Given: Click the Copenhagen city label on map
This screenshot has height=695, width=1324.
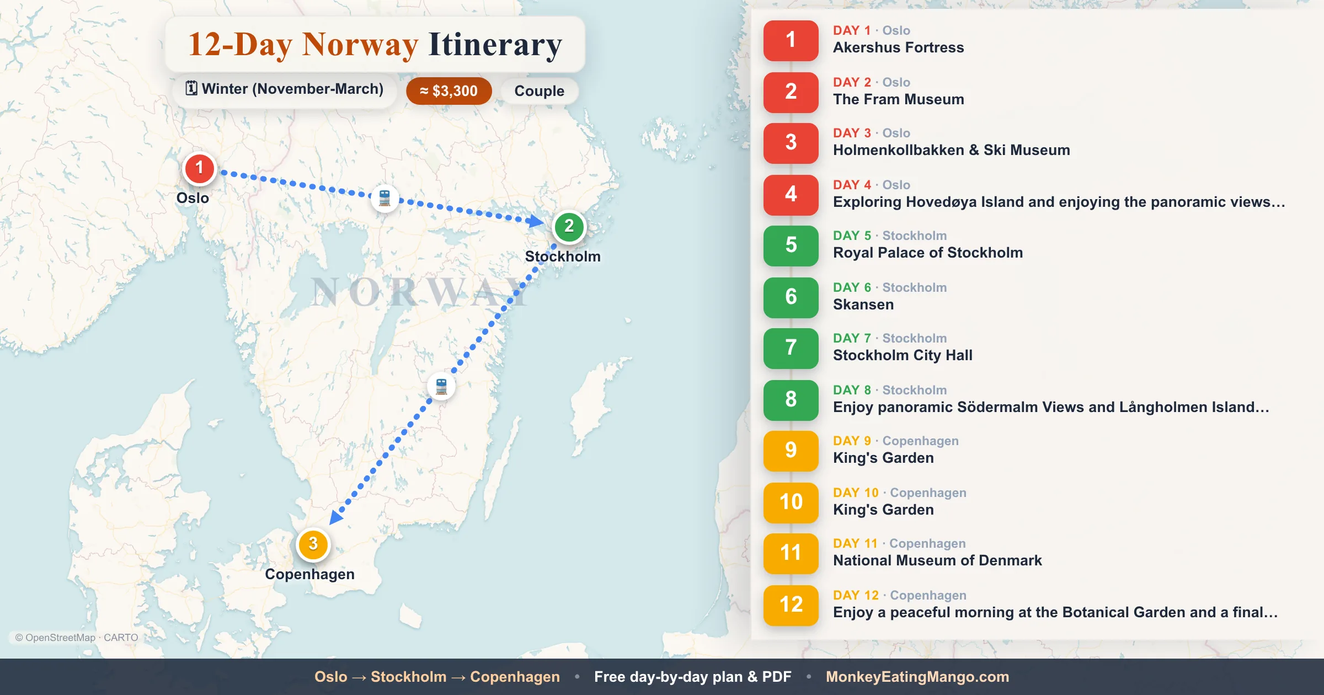Looking at the screenshot, I should [x=309, y=574].
